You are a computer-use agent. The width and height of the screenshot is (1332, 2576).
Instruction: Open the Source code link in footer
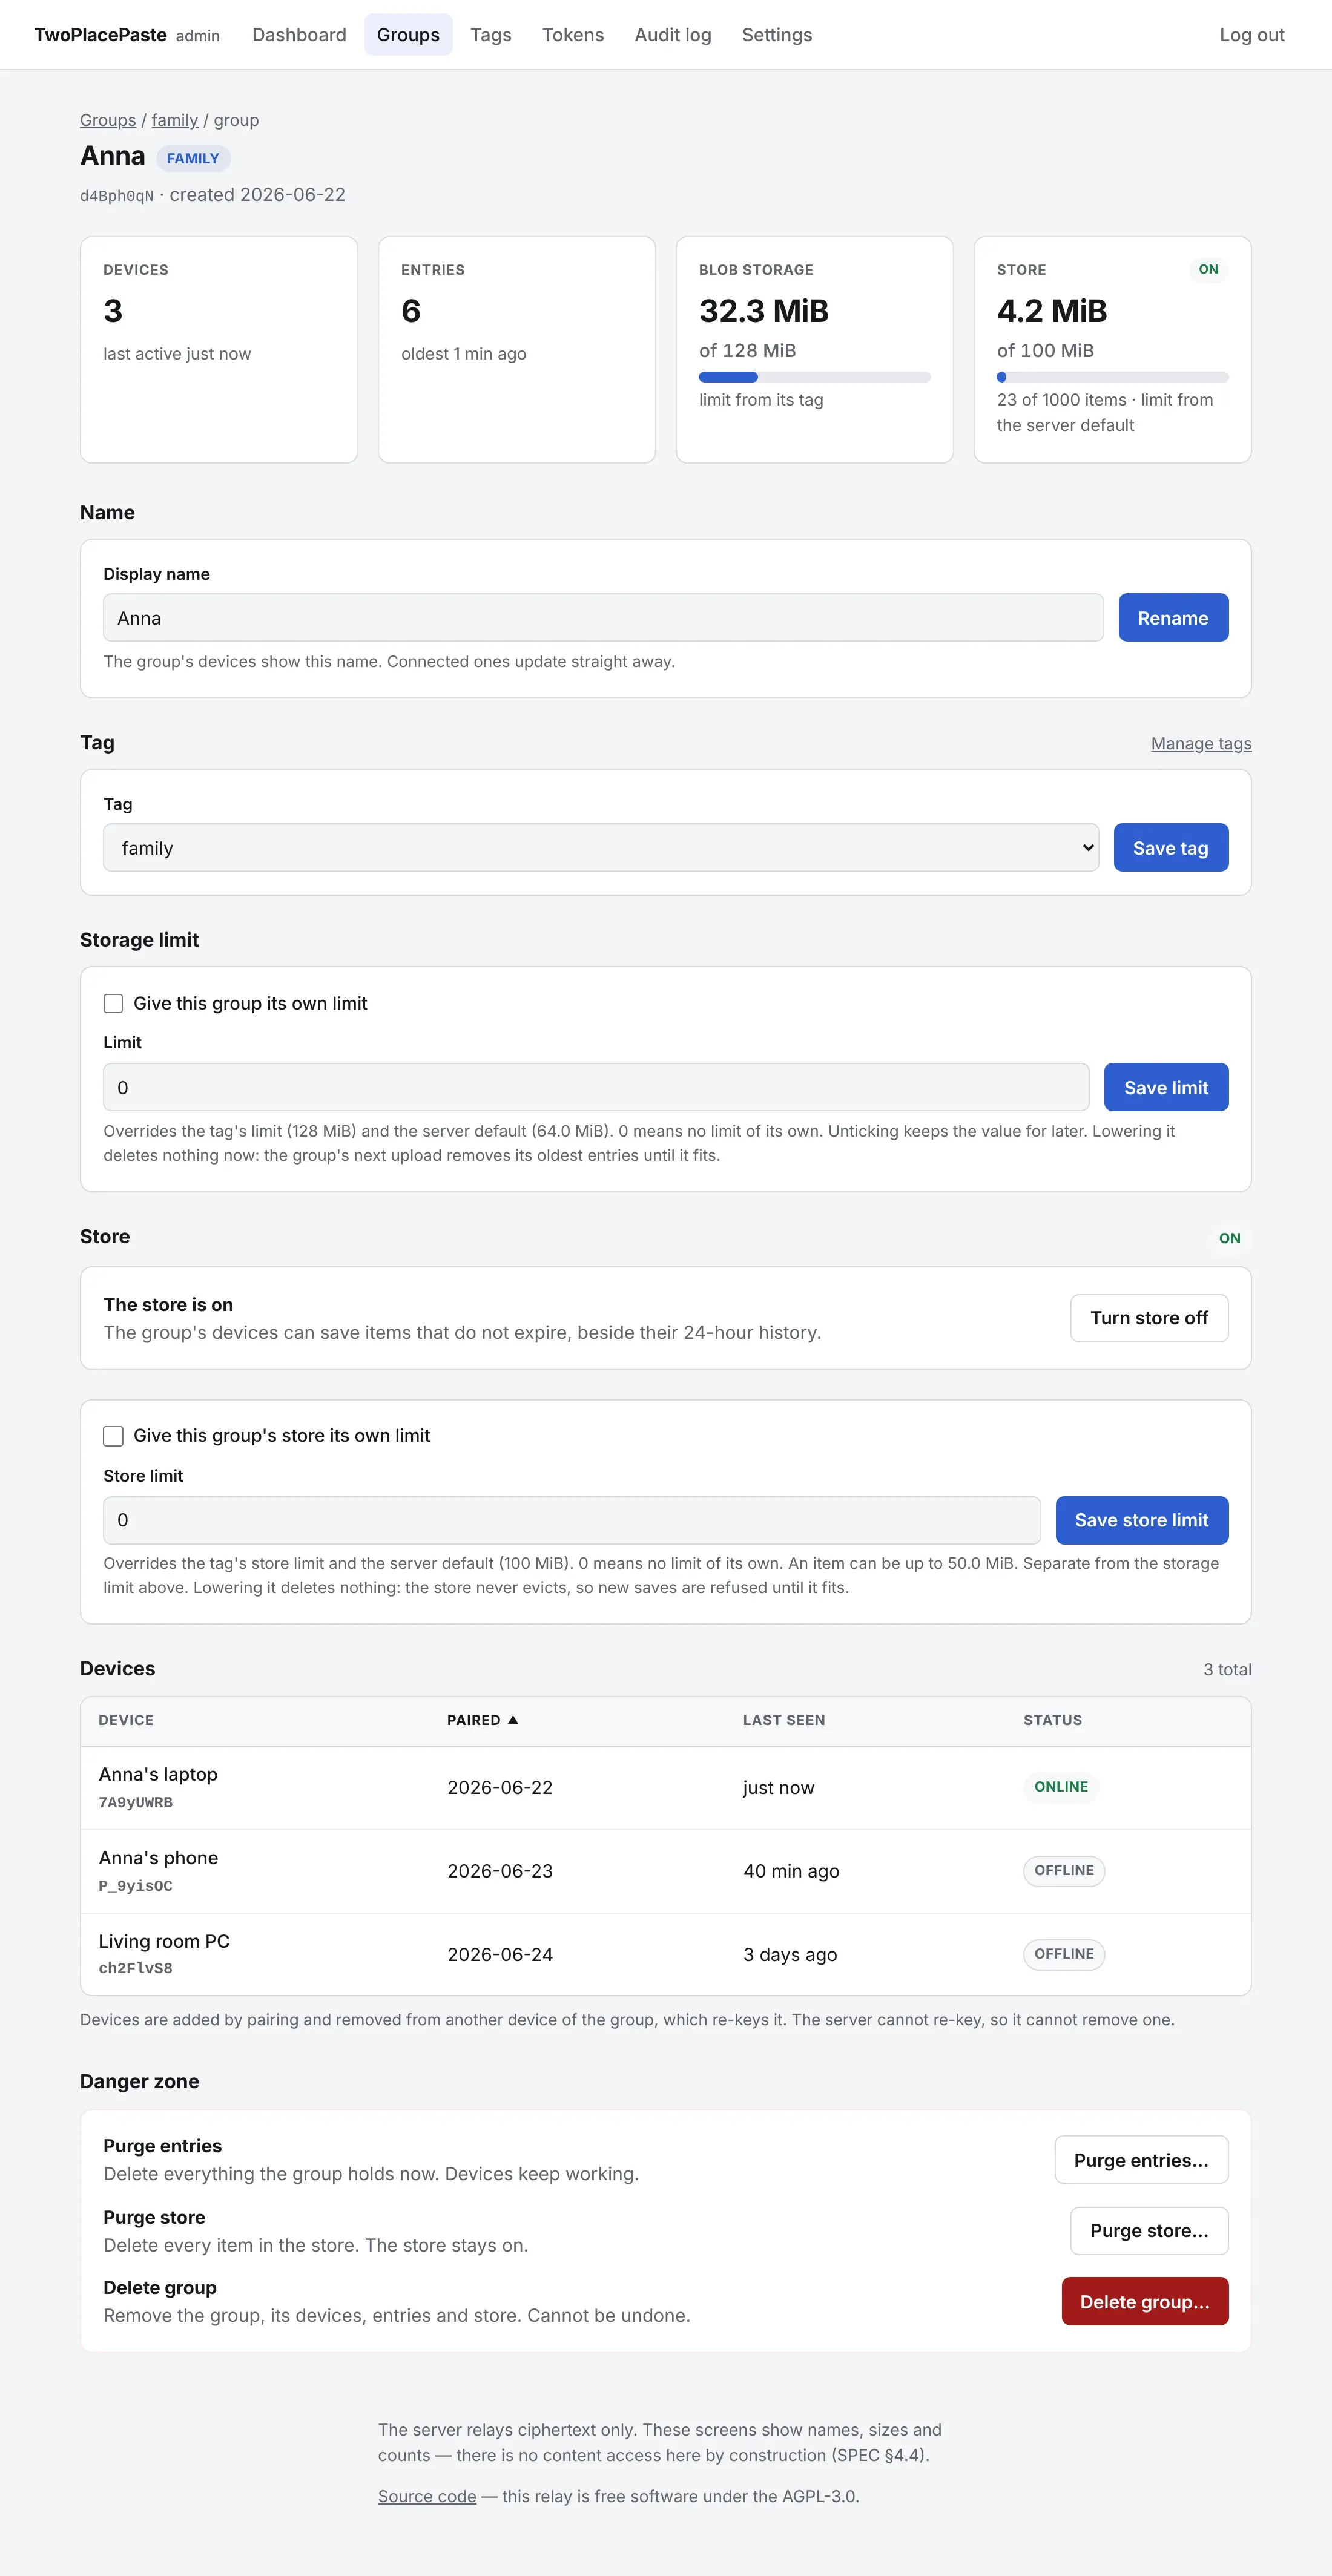pyautogui.click(x=427, y=2496)
